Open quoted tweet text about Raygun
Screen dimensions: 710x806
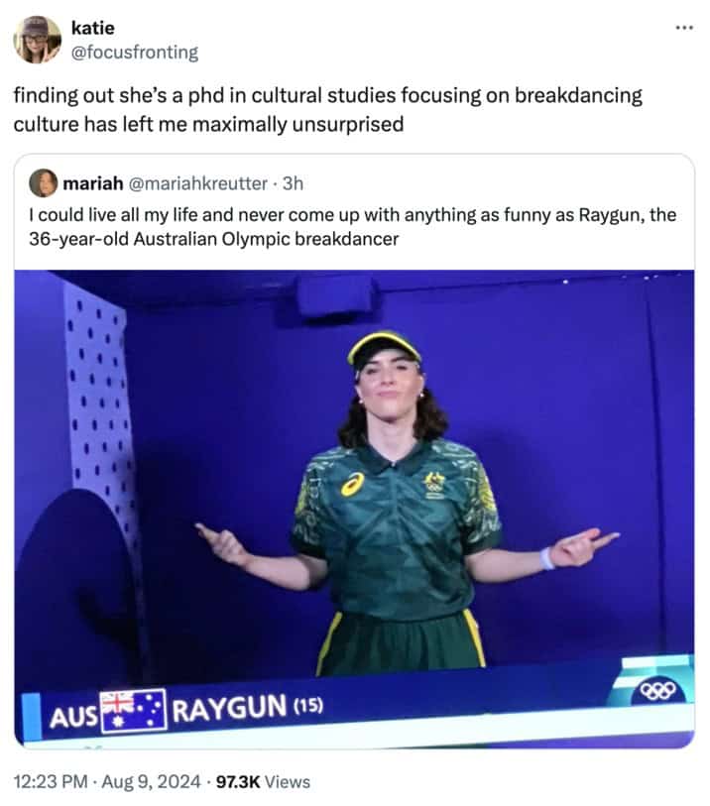353,227
